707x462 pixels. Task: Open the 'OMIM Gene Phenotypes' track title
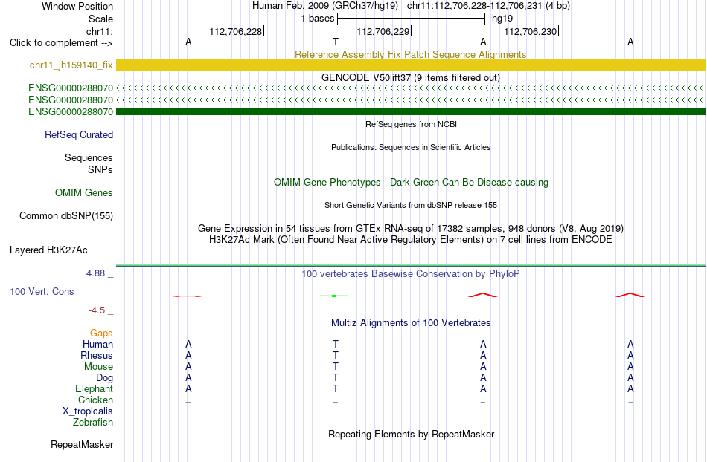coord(412,182)
